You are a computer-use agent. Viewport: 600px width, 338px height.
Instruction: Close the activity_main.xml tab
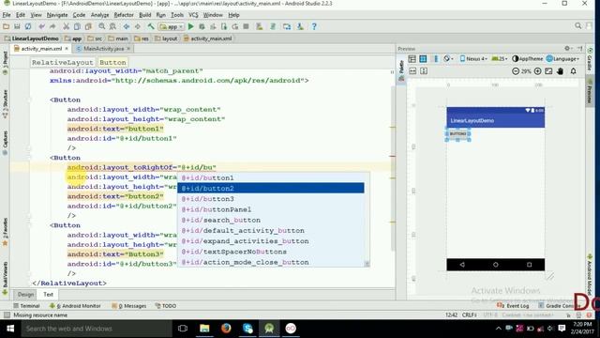click(67, 49)
